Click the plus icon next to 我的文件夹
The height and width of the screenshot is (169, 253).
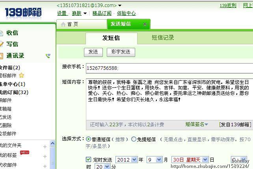(45, 146)
